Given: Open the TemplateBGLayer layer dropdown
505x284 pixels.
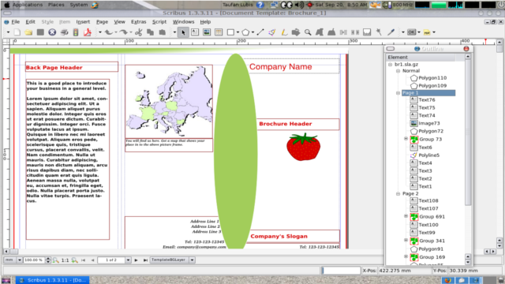Looking at the screenshot, I should click(192, 260).
